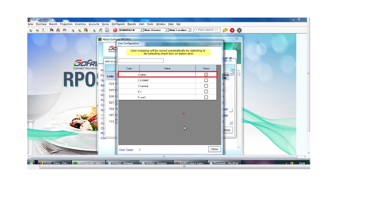Click the About GoFrugal window title icon

[x=100, y=39]
